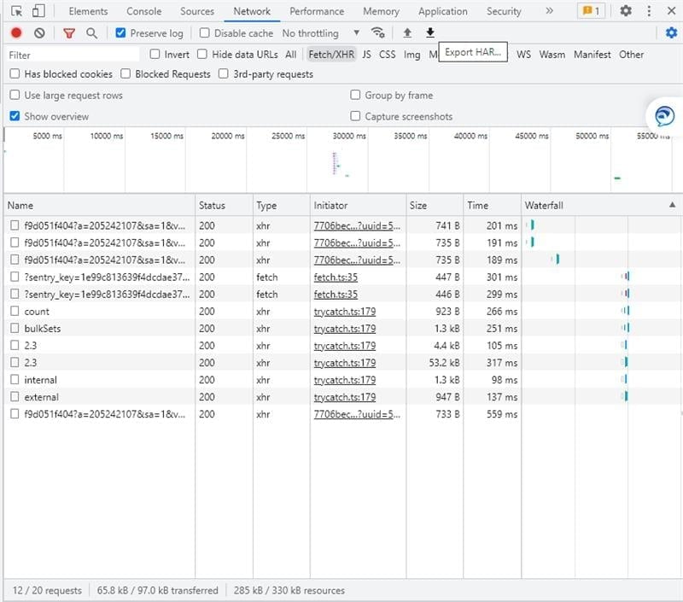Screen dimensions: 683x602
Task: Filter requests by Manifest type
Action: point(592,55)
